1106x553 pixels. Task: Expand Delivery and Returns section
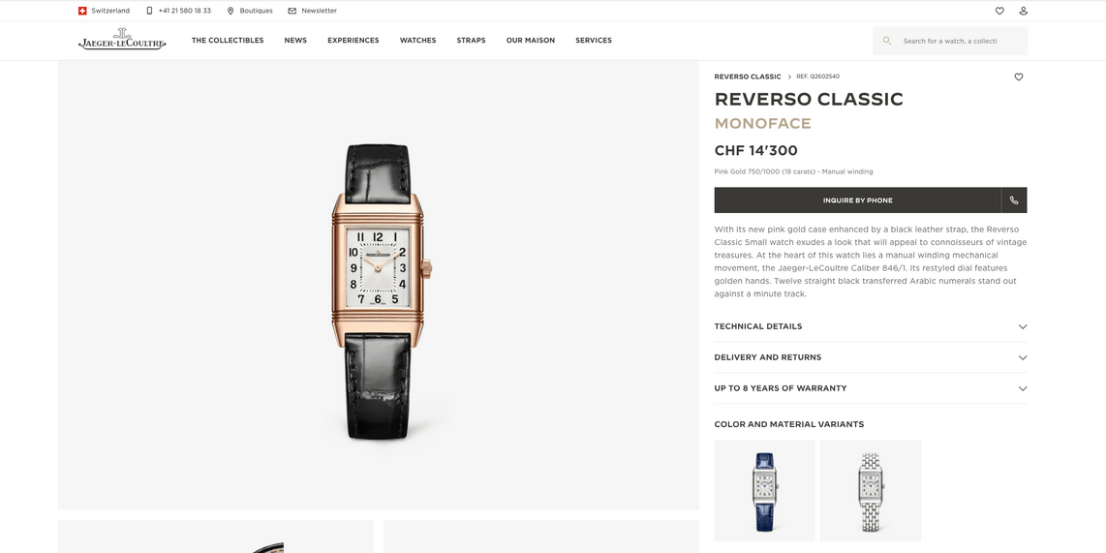point(871,357)
